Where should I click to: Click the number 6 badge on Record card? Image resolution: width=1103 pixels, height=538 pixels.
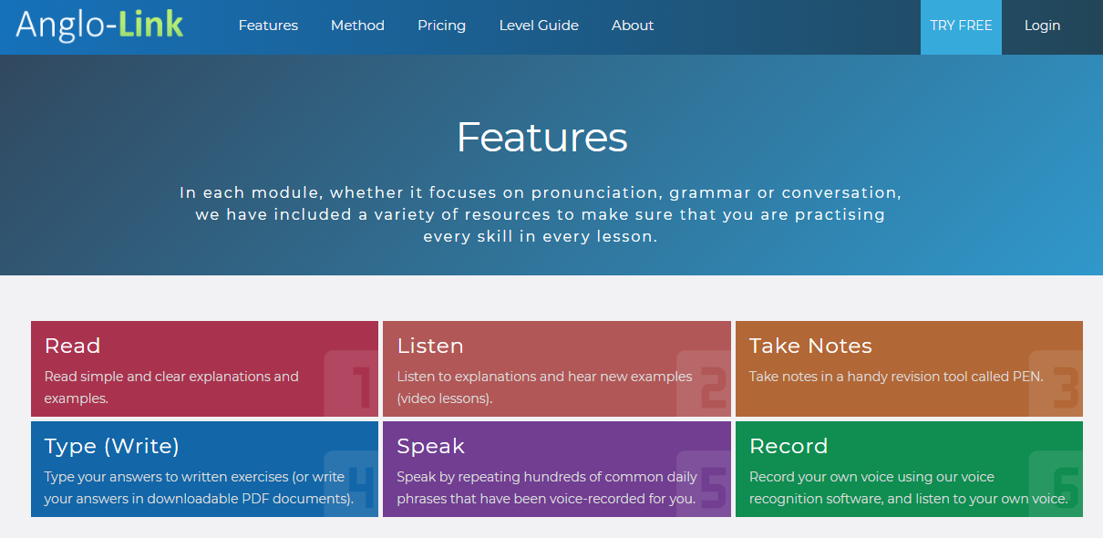click(x=1056, y=483)
